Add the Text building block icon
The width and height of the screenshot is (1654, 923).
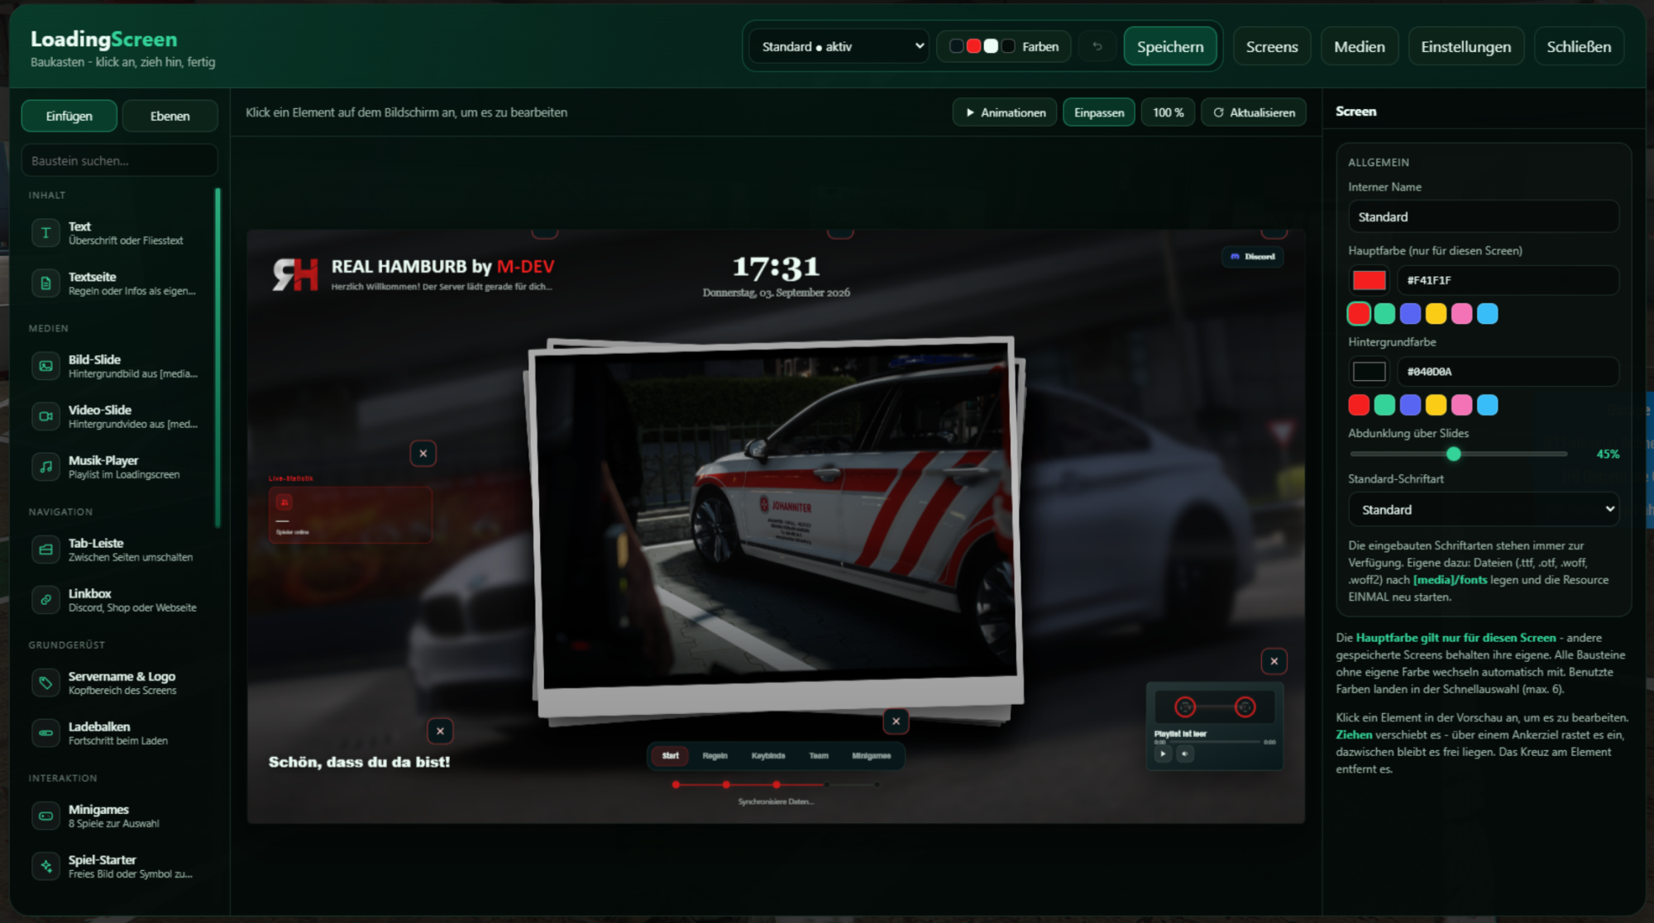45,233
